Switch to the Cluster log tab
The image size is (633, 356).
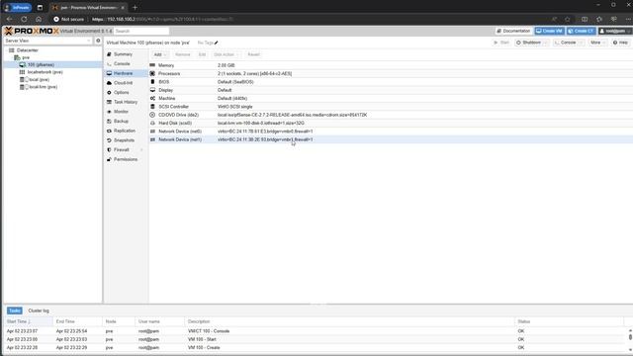(x=39, y=311)
